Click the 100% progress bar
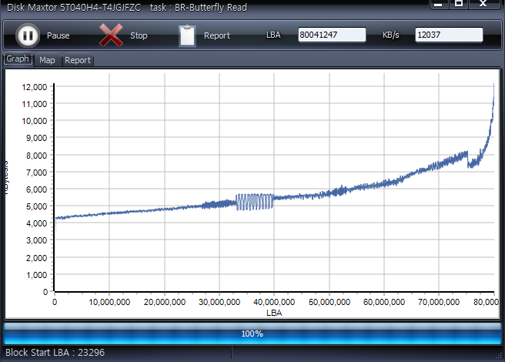The height and width of the screenshot is (362, 505). pyautogui.click(x=252, y=334)
